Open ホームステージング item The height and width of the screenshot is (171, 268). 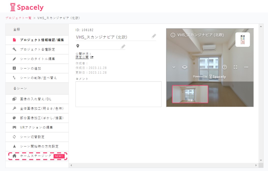(37, 156)
